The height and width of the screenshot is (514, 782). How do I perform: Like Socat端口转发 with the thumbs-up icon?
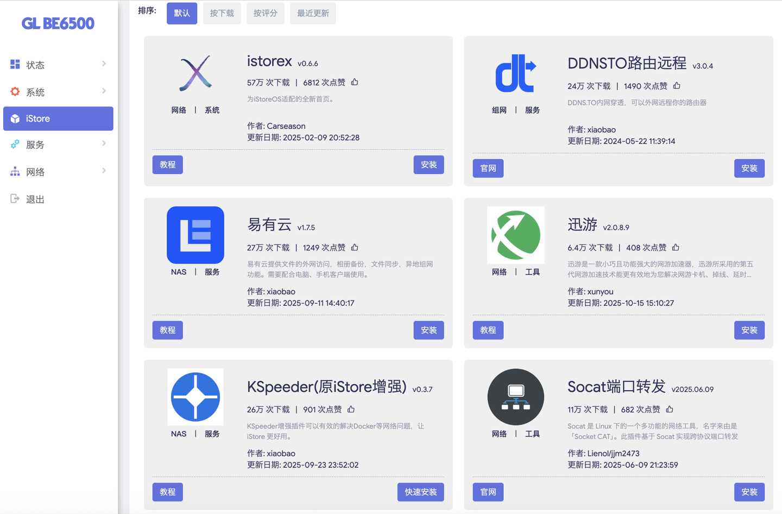(x=670, y=409)
